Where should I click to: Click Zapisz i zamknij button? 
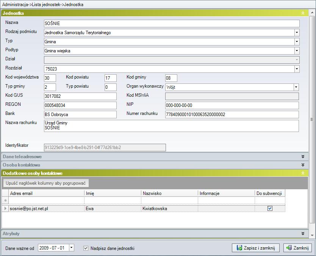click(x=255, y=248)
